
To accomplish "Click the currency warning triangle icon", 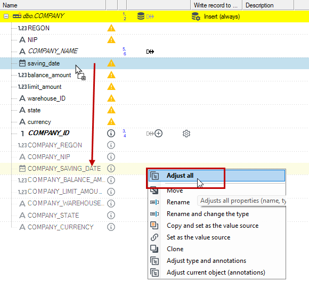I will click(x=111, y=122).
